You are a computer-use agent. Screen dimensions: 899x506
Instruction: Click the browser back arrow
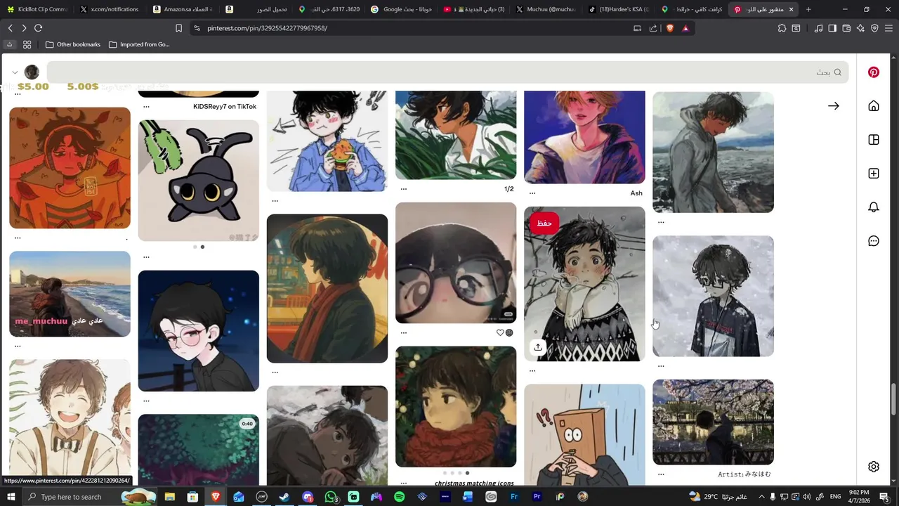click(11, 28)
